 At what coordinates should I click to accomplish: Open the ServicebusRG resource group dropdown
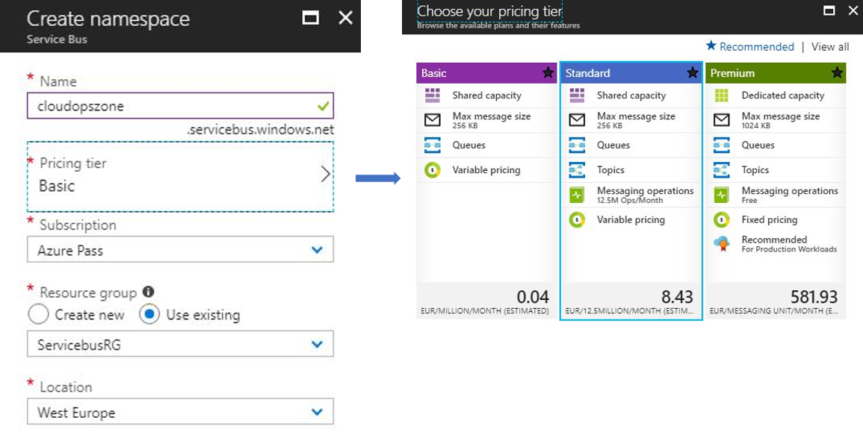180,344
